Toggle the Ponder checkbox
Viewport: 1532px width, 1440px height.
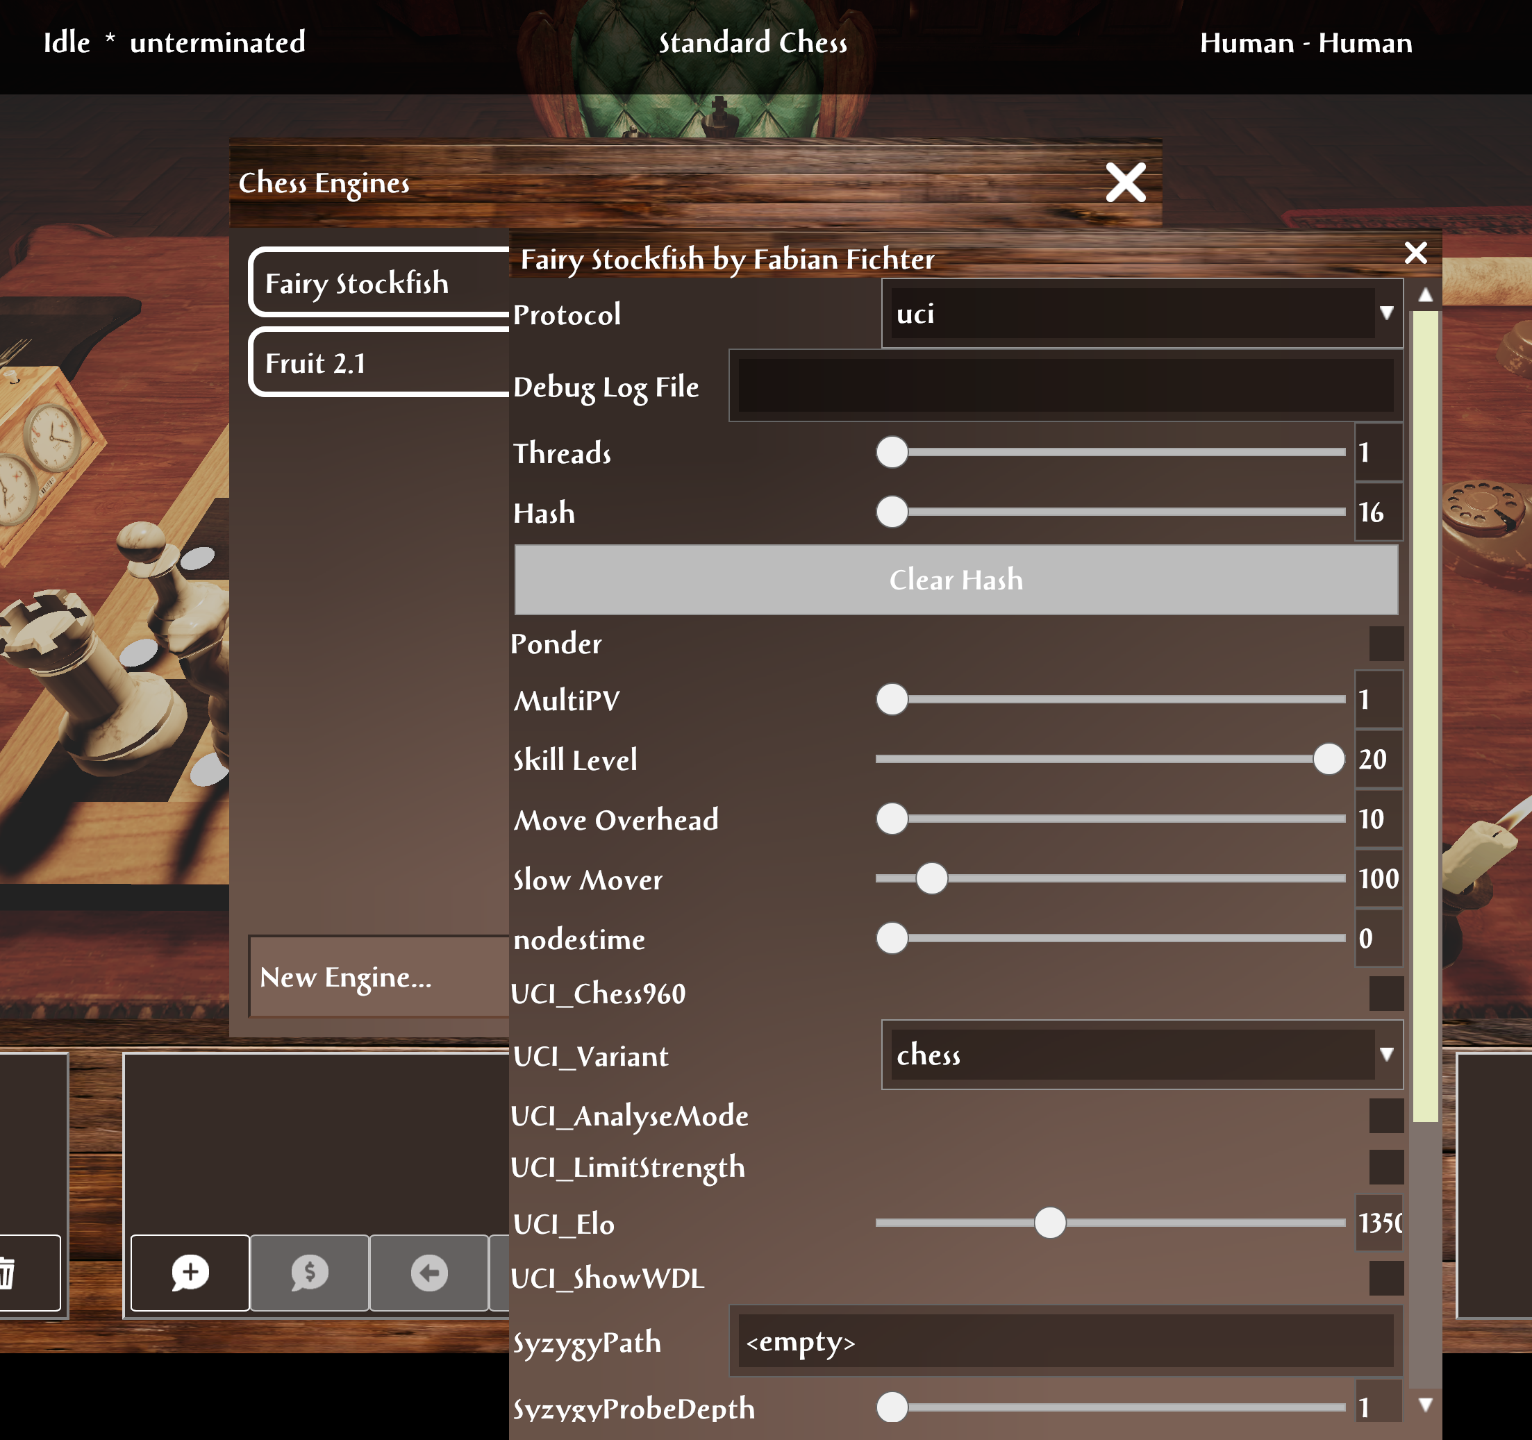coord(1385,644)
